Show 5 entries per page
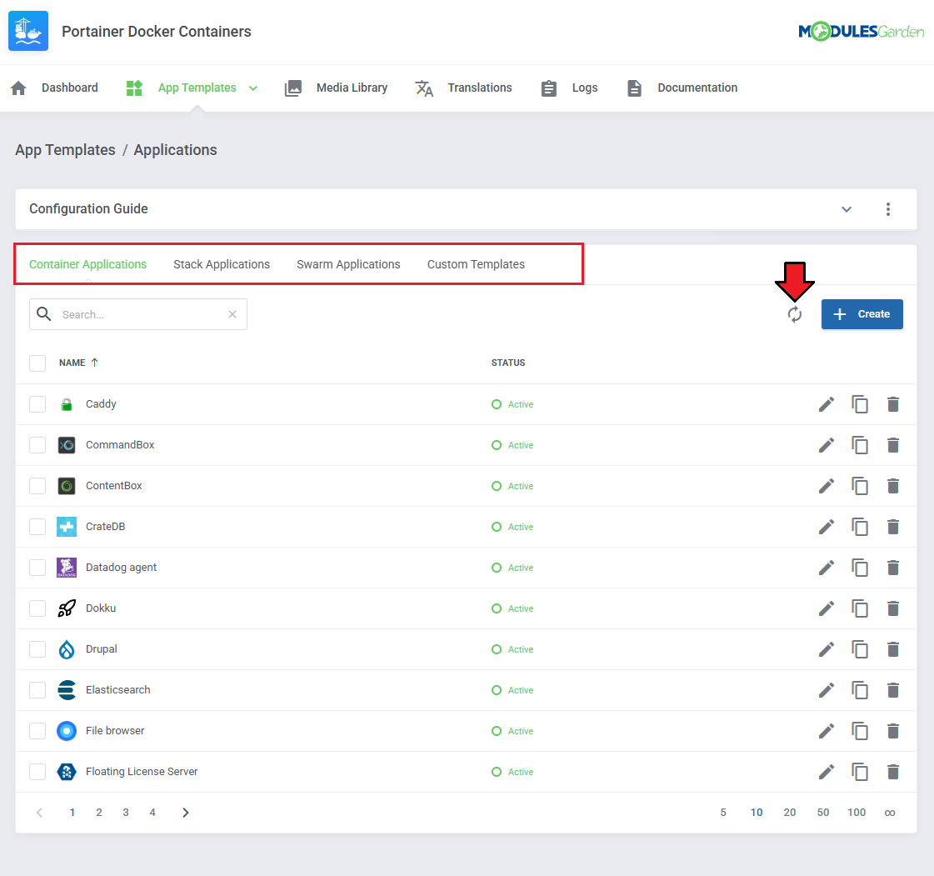The image size is (934, 876). tap(723, 812)
